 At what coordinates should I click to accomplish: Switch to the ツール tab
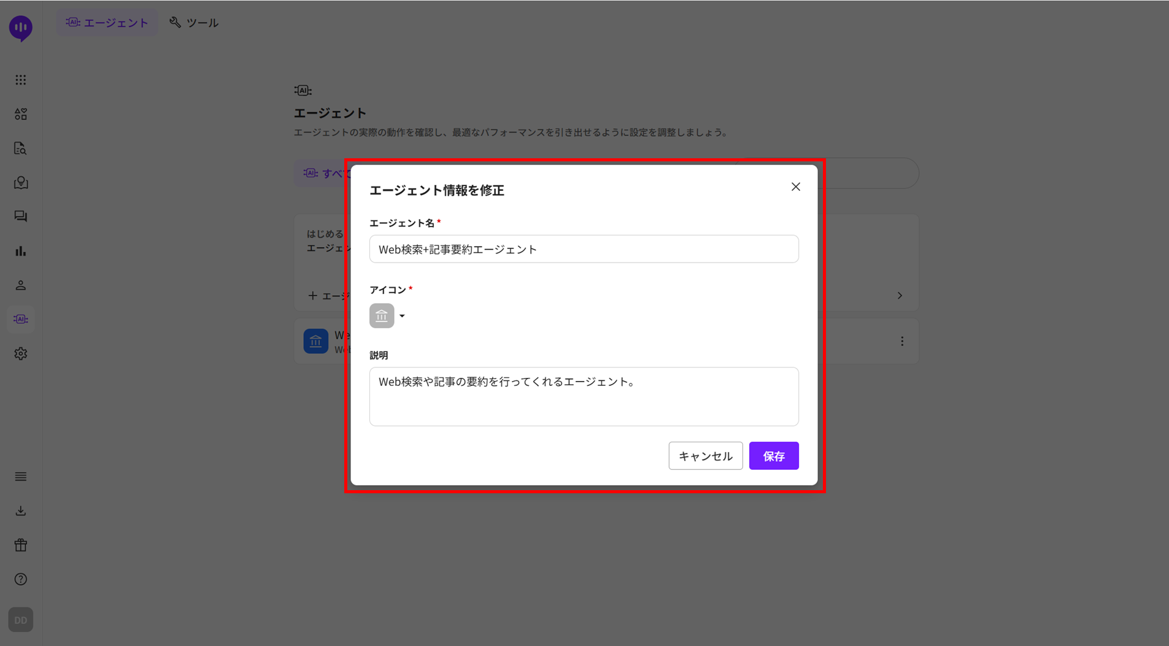(194, 23)
